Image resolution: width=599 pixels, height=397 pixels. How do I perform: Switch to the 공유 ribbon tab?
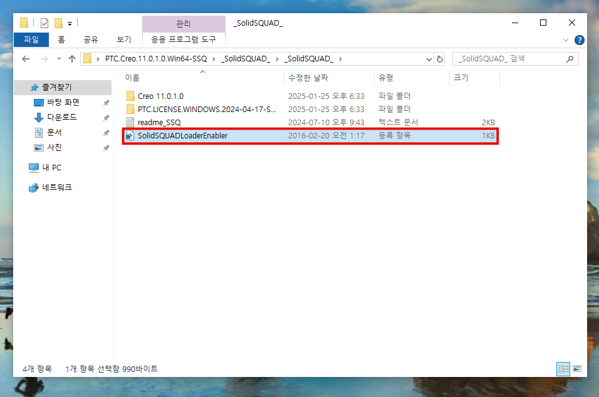coord(91,39)
